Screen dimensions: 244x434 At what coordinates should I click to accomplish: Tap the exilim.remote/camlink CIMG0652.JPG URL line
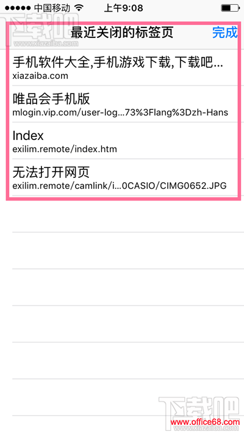(x=120, y=186)
